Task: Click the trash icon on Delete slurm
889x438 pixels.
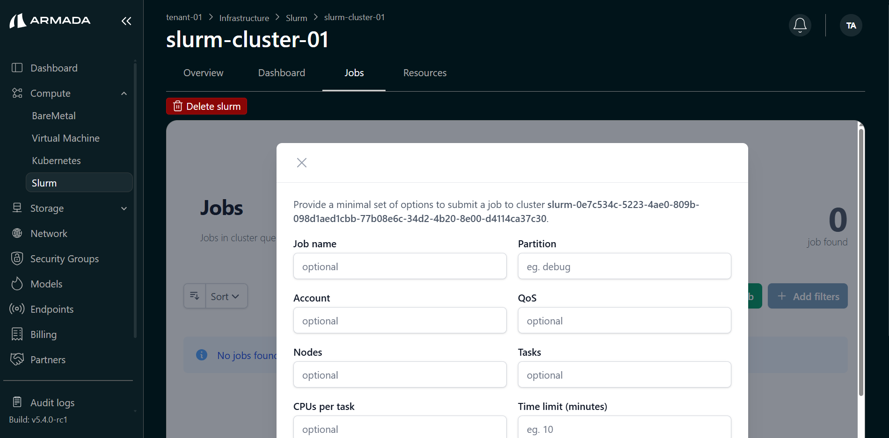Action: coord(178,106)
